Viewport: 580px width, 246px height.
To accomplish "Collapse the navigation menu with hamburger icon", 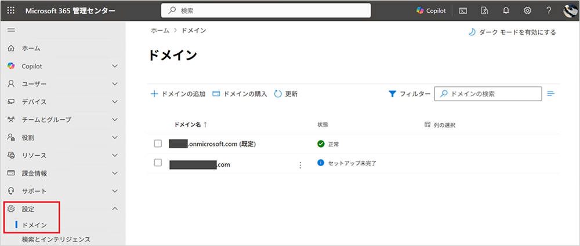I will [x=11, y=30].
